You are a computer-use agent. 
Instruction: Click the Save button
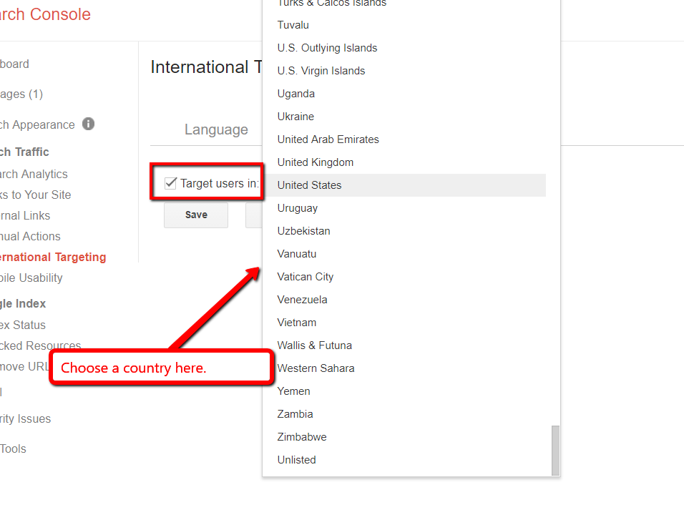195,215
